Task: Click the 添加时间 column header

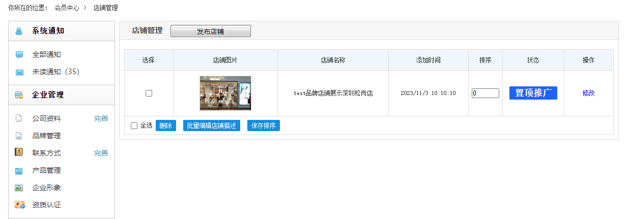Action: tap(429, 60)
